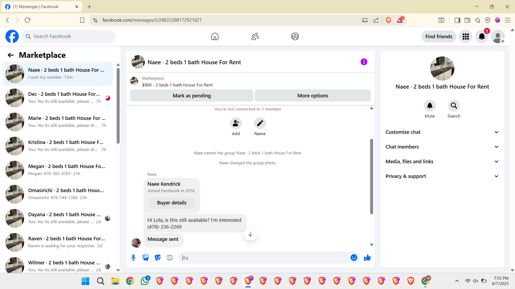Attach a photo using the image icon
The image size is (515, 289).
click(146, 258)
